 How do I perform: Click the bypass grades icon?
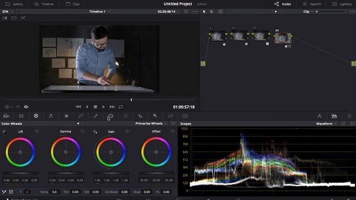pos(220,12)
